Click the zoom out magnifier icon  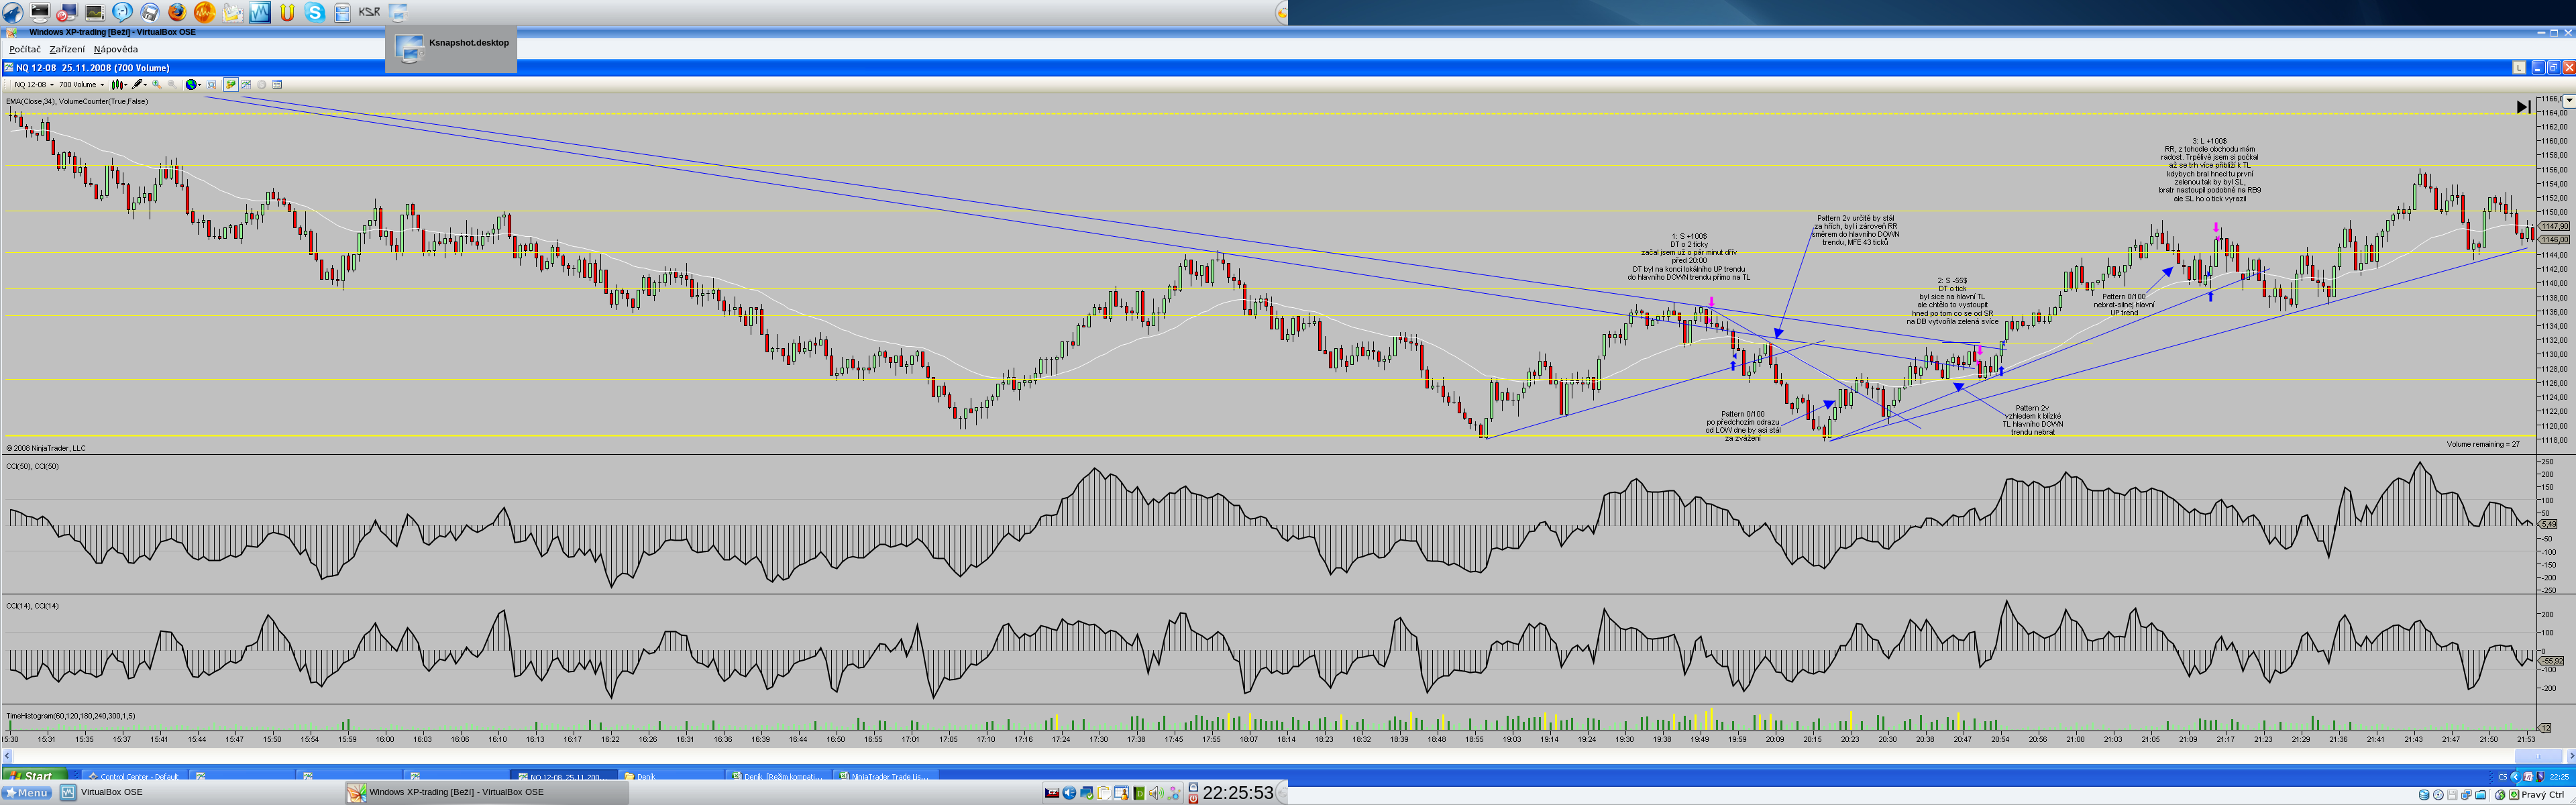(x=172, y=84)
